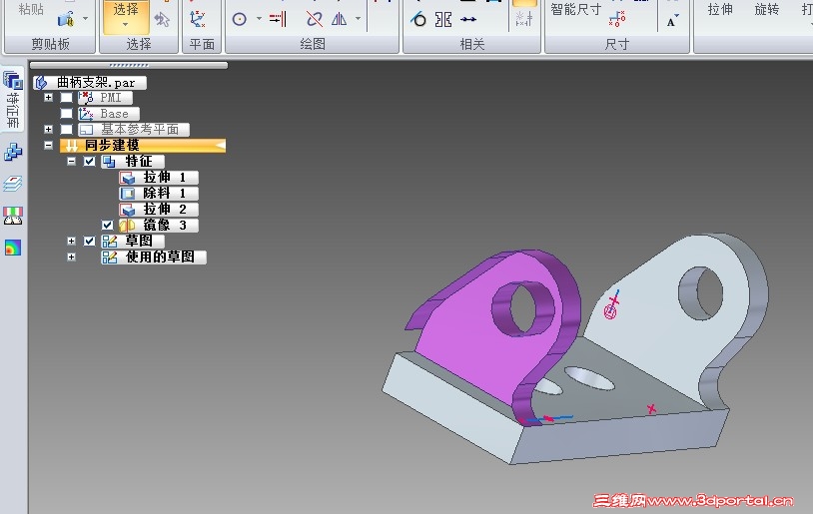Collapse the 同步建模 node

pos(48,145)
